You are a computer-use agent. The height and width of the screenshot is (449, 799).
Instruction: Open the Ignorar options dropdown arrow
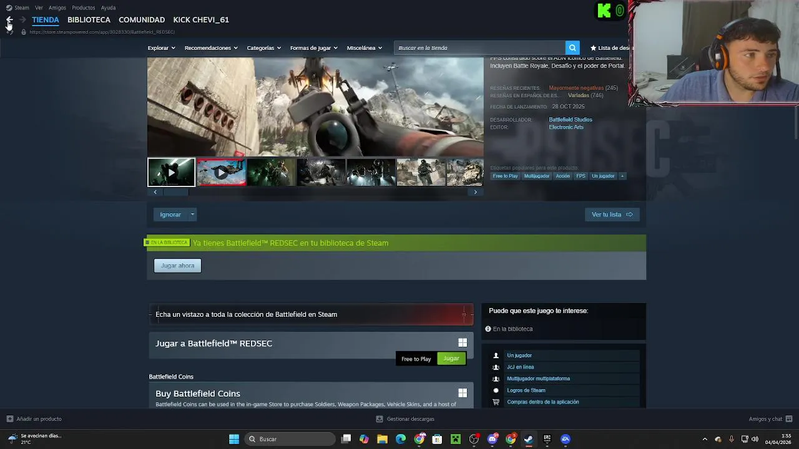[x=192, y=215]
